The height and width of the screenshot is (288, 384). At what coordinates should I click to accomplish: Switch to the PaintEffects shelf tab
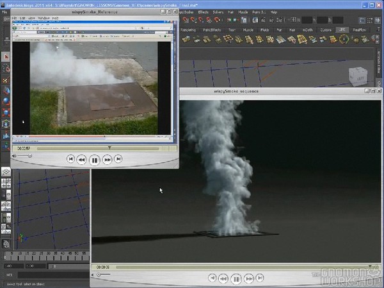pyautogui.click(x=212, y=30)
